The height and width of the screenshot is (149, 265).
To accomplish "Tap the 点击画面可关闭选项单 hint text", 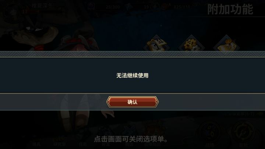I will (131, 139).
